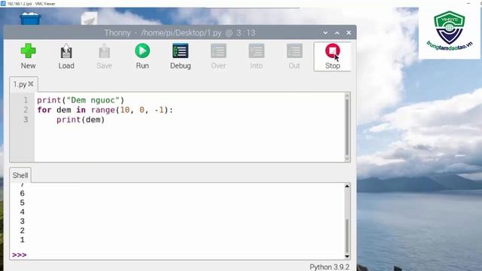Click the editor vertical scrollbar
The image size is (482, 271).
pos(347,127)
